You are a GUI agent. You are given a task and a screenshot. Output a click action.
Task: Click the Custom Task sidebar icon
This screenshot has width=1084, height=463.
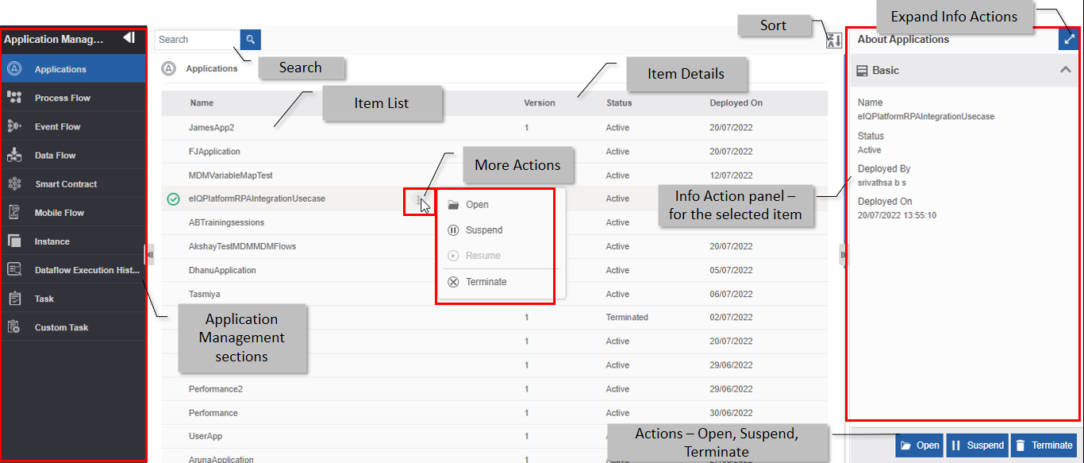pos(14,326)
